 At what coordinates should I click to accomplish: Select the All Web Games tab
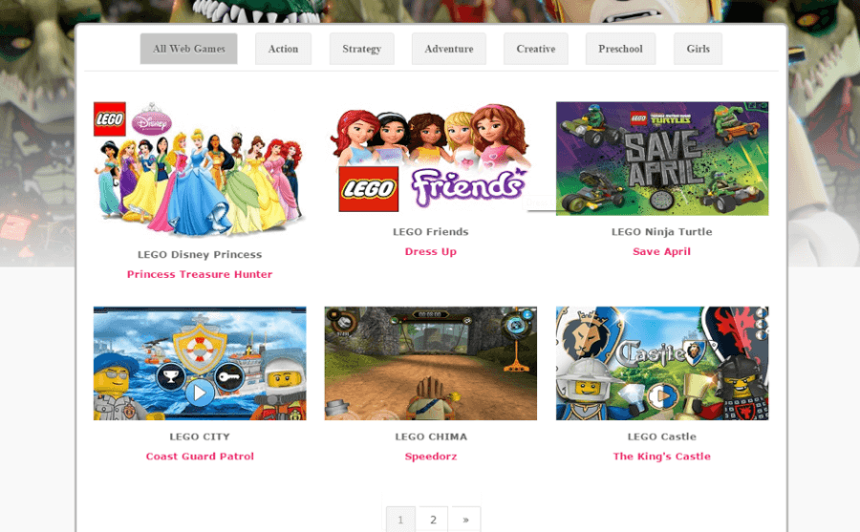(x=188, y=49)
